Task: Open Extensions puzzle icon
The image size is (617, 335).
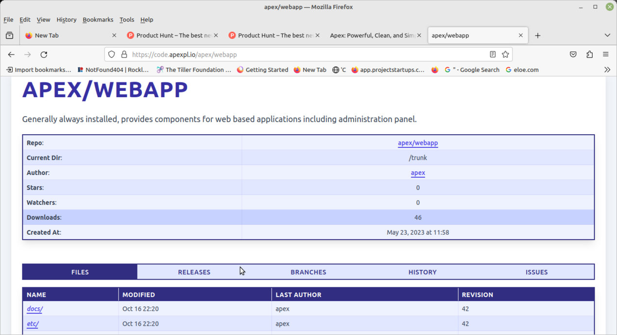Action: (x=590, y=54)
